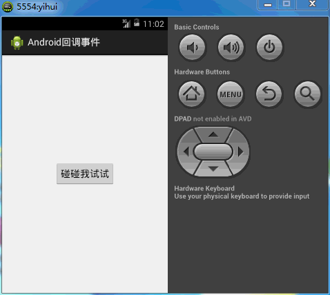The width and height of the screenshot is (330, 295).
Task: Click the power button in Basic Controls
Action: pos(269,48)
